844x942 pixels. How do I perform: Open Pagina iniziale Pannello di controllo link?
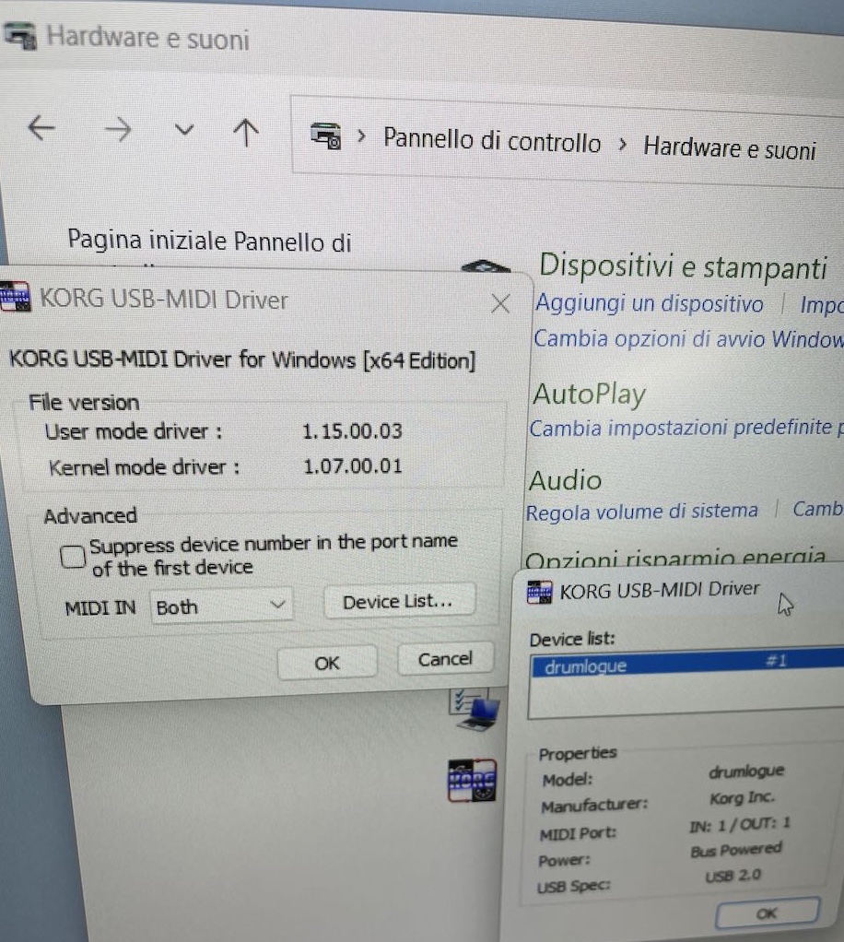click(x=209, y=241)
